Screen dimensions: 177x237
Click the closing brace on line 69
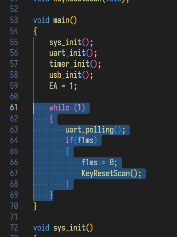[x=51, y=195]
